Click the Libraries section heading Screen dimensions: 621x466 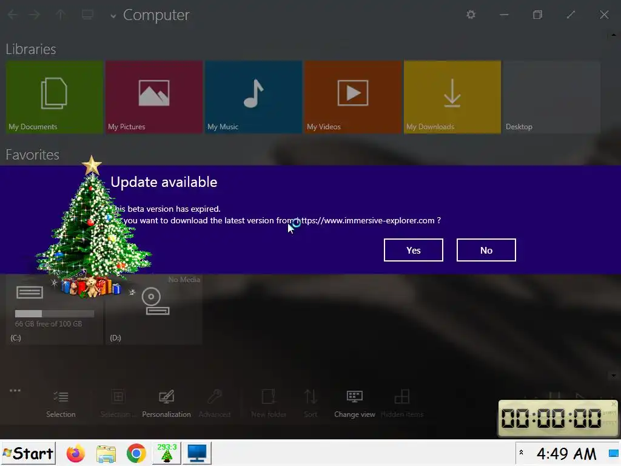31,49
